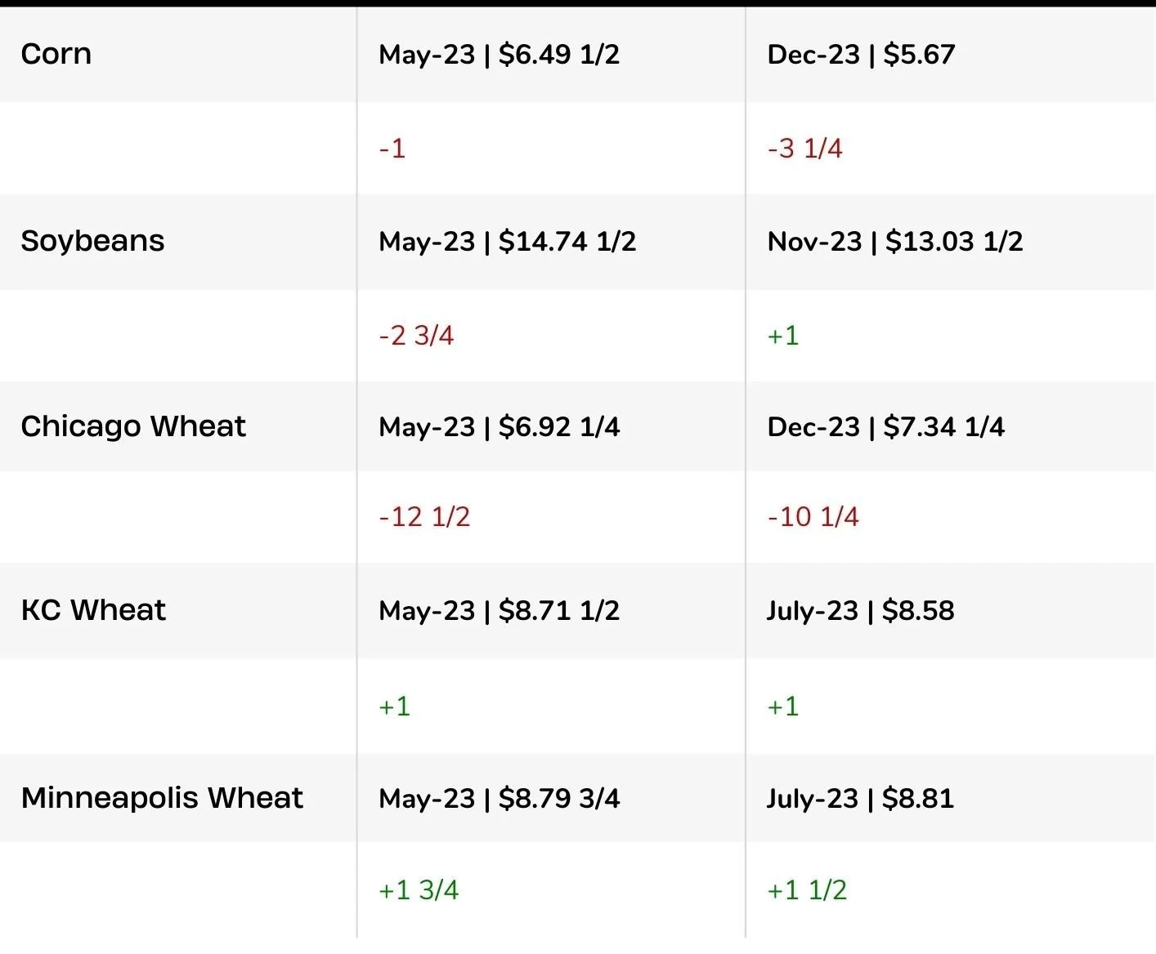Select the -10 1/4 change value
Viewport: 1156px width, 954px height.
(x=813, y=516)
